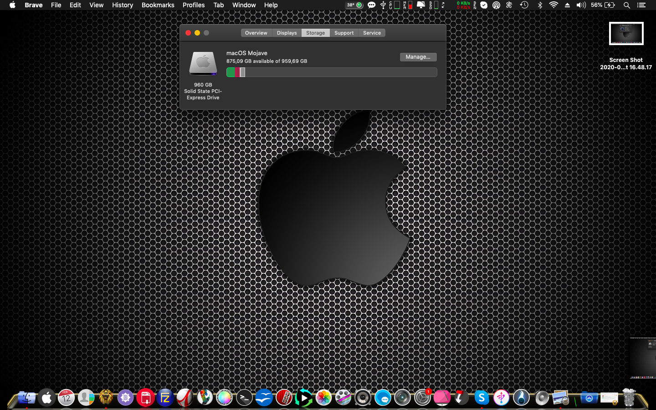Launch FileZilla from the dock
Screen dimensions: 656x410
pos(165,398)
